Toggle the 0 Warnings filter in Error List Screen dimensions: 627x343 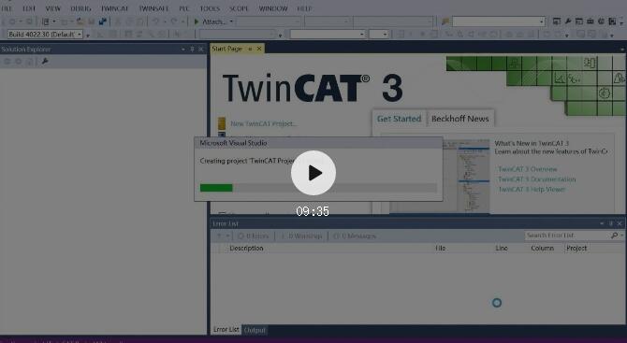tap(301, 236)
